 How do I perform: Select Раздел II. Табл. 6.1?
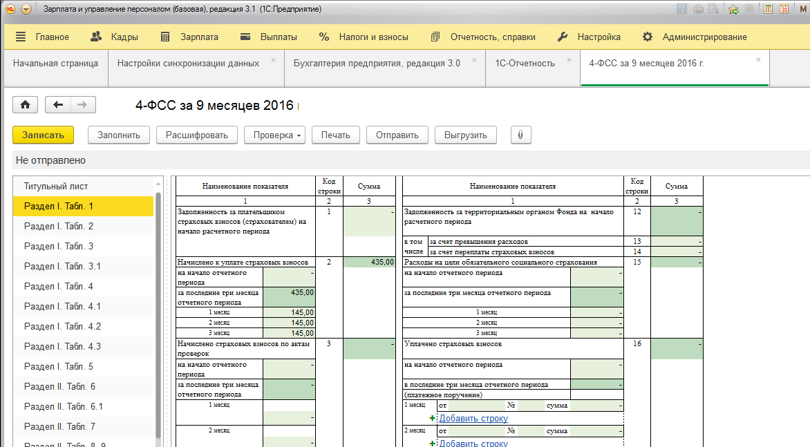pyautogui.click(x=83, y=407)
